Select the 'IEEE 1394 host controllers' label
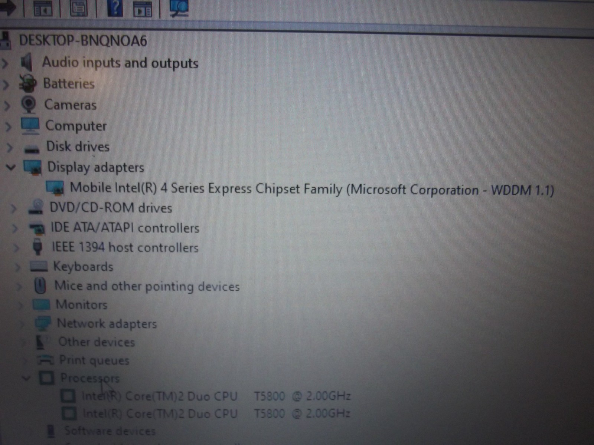Screen dimensions: 594x445 [125, 247]
